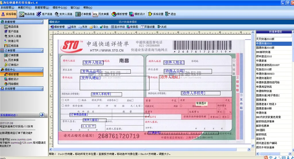The height and width of the screenshot is (159, 294).
Task: Click 另存 to save a copy
Action: coord(83,27)
